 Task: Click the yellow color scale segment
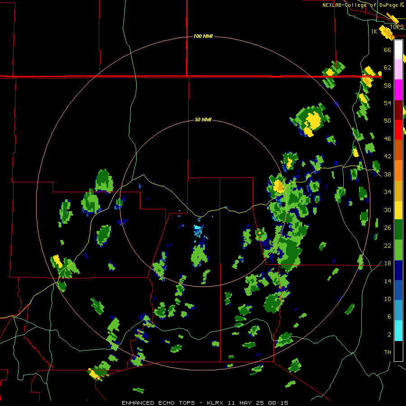(398, 210)
